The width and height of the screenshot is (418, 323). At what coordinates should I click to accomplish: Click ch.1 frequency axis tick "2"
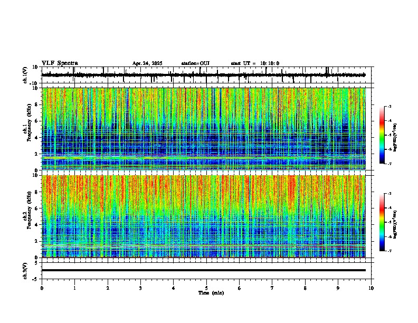[x=37, y=154]
